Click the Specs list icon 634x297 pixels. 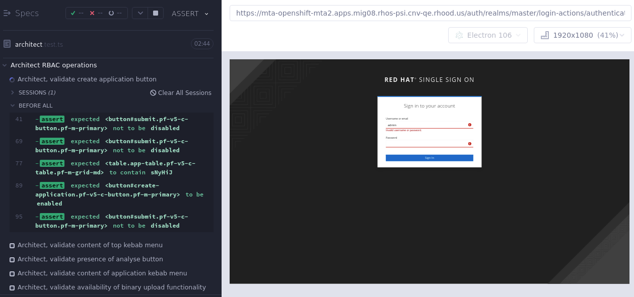click(7, 14)
